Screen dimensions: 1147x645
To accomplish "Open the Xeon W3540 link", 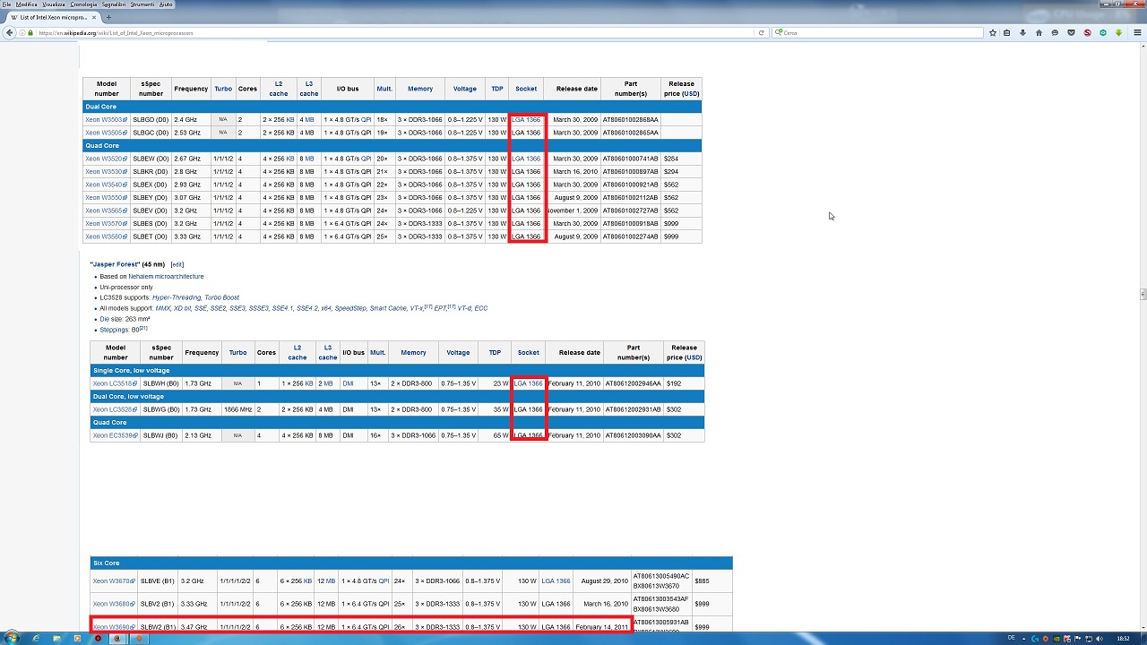I will coord(107,185).
